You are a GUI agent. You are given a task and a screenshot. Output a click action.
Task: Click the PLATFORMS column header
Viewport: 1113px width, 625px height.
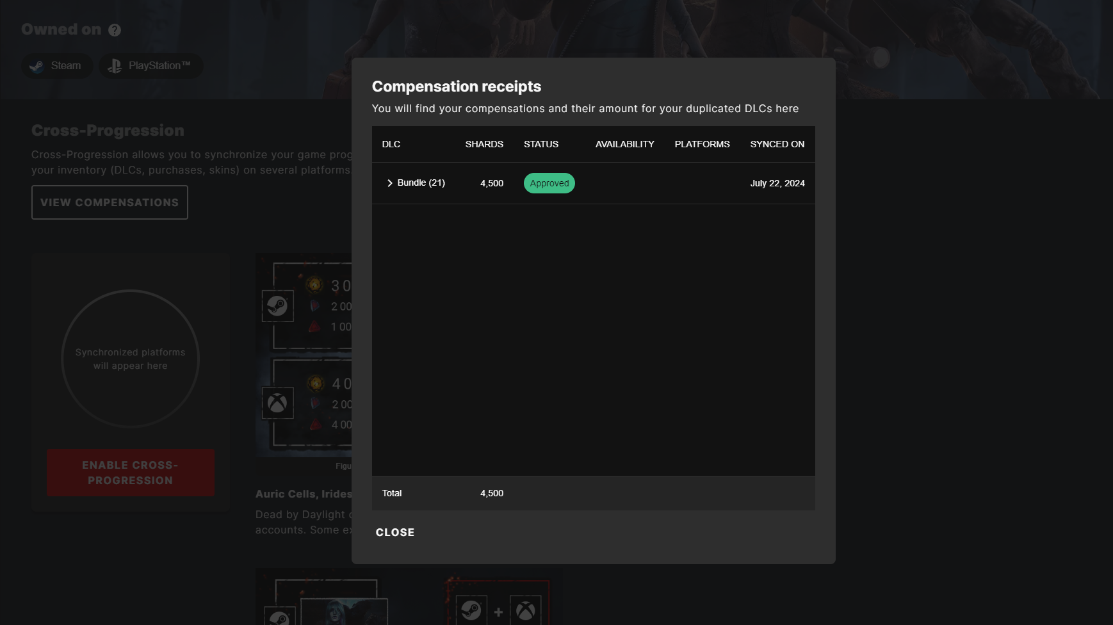(702, 144)
